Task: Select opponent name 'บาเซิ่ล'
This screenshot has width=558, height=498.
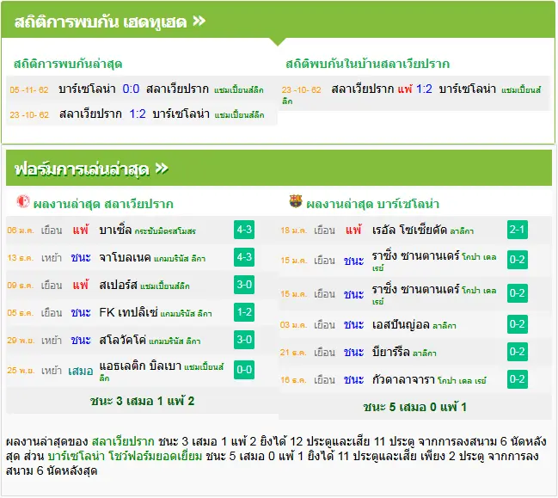Action: 115,230
